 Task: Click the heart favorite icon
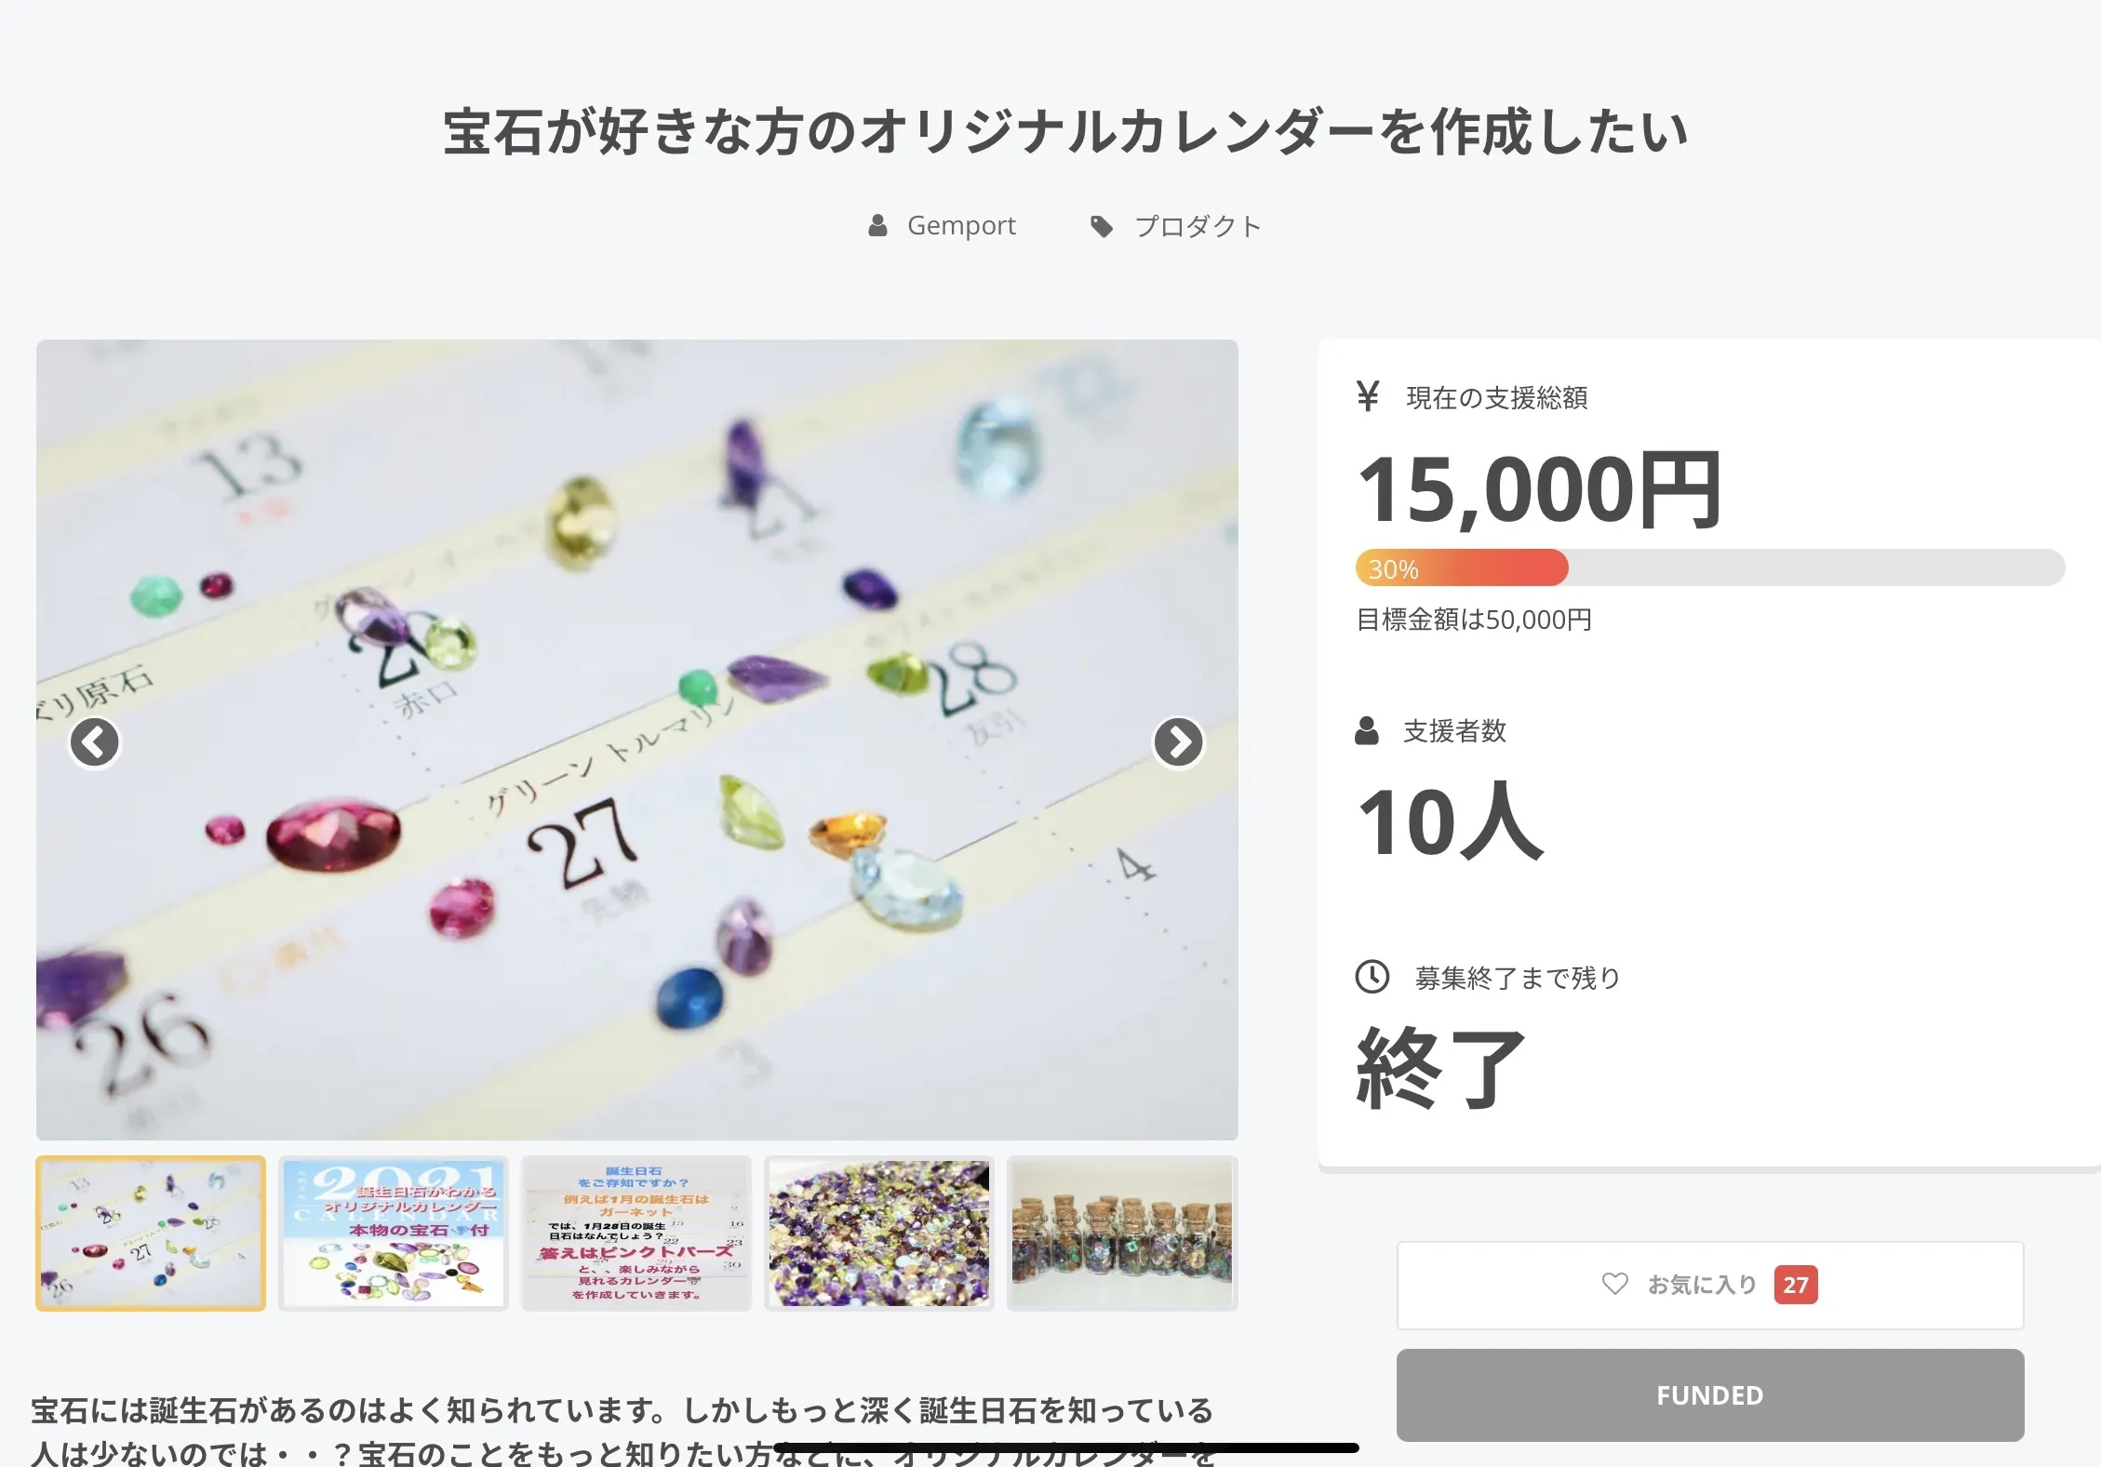click(1614, 1284)
